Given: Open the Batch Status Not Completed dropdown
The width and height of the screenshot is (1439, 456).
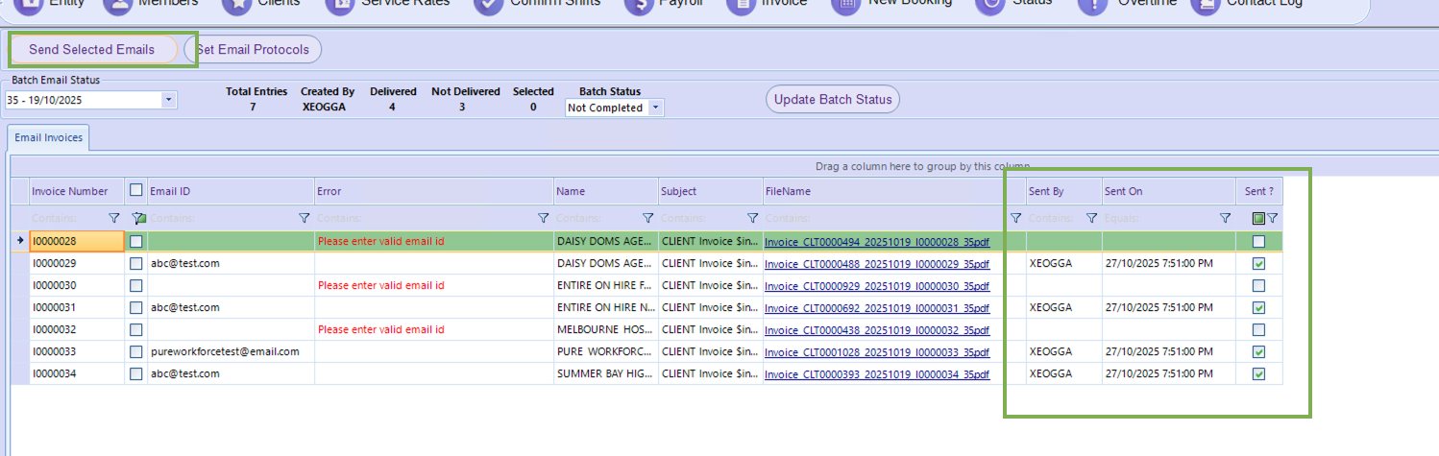Looking at the screenshot, I should 656,108.
